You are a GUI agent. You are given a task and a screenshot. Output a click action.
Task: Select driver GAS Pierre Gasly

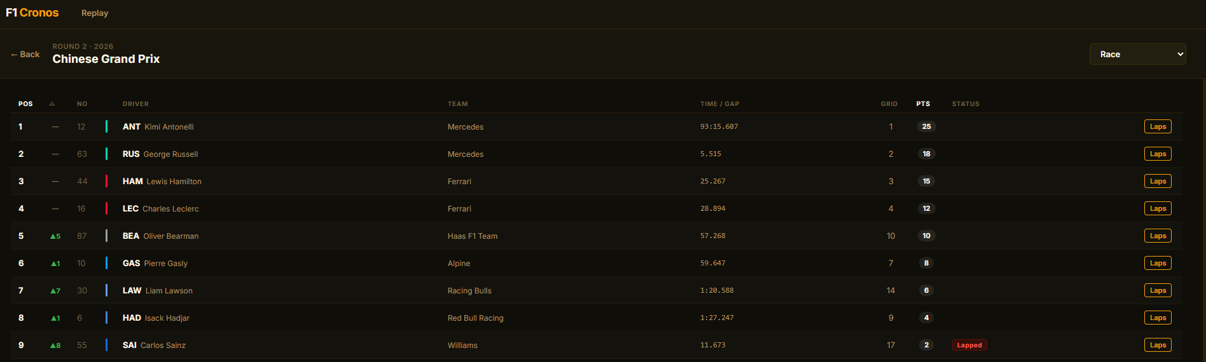pos(155,264)
